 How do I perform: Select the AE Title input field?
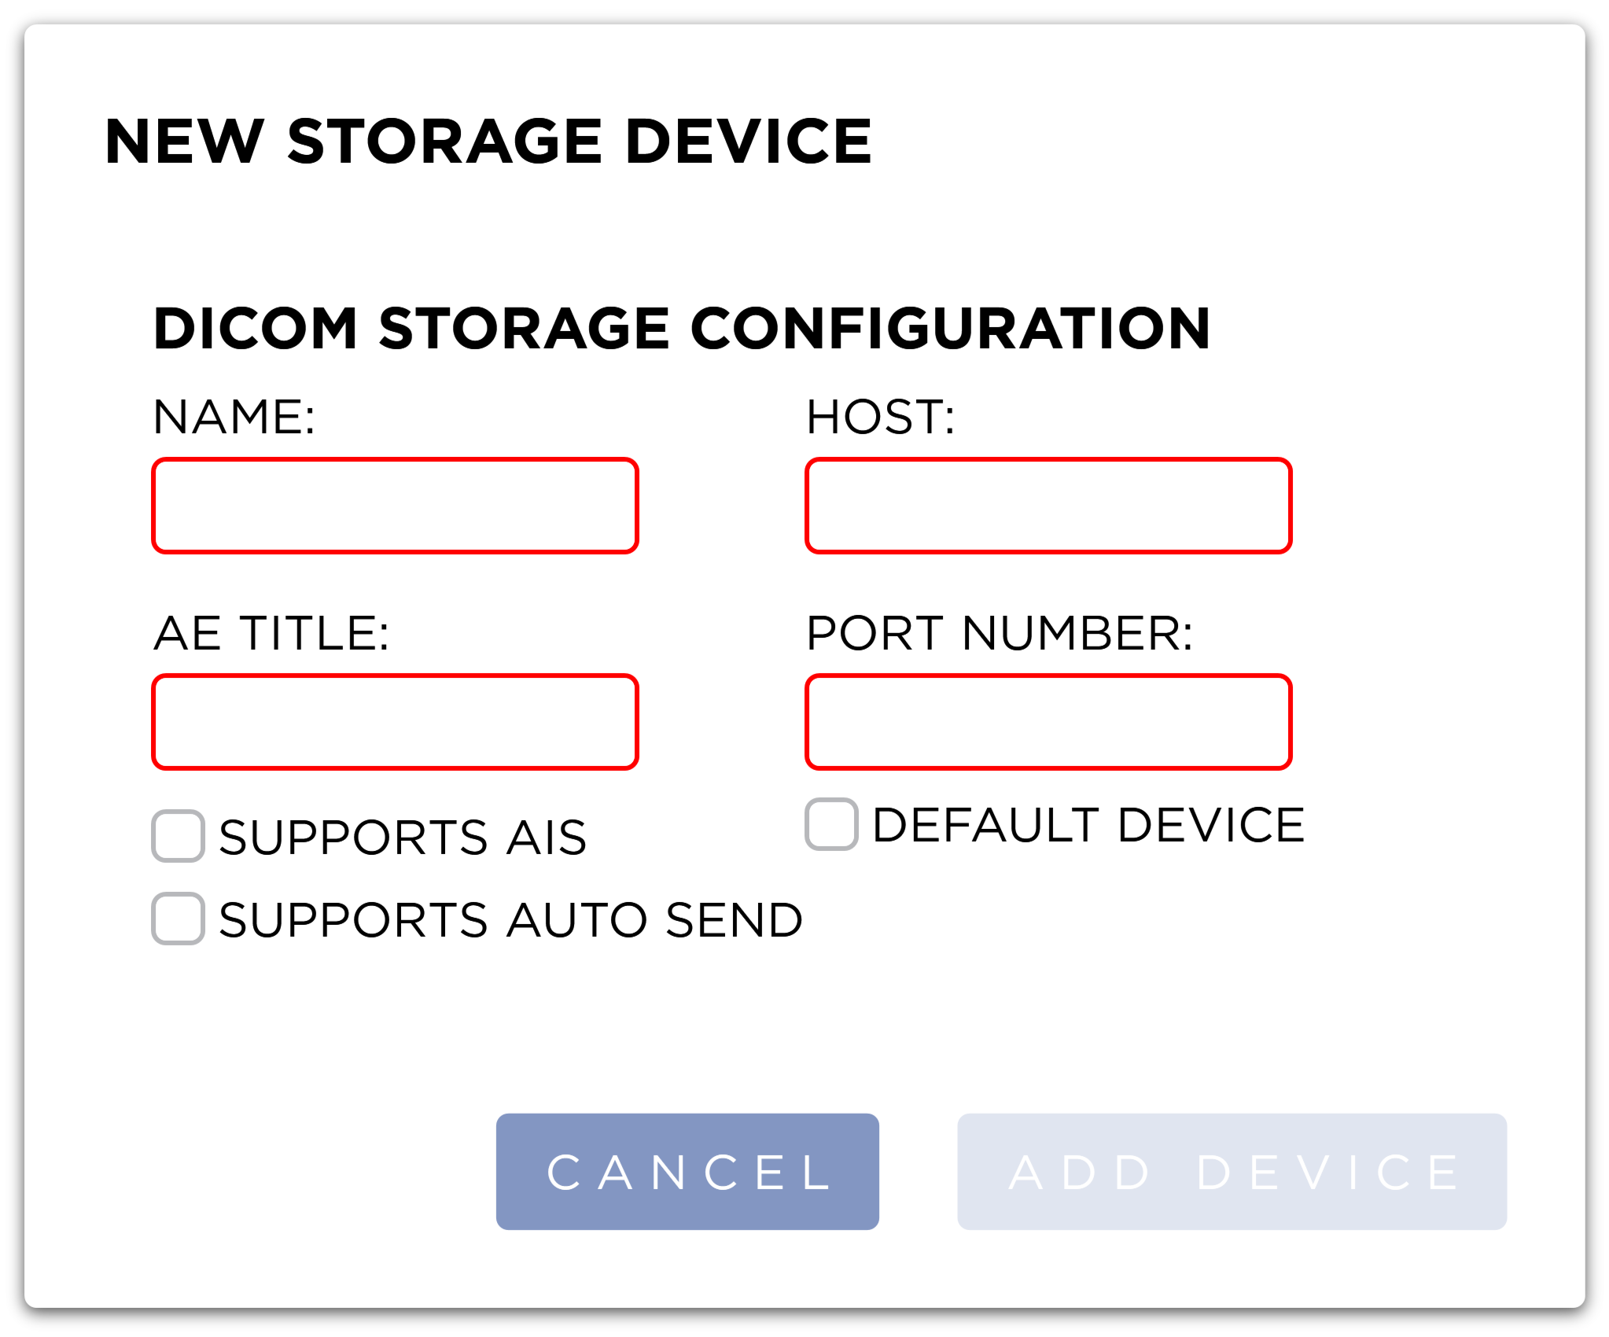click(x=395, y=722)
